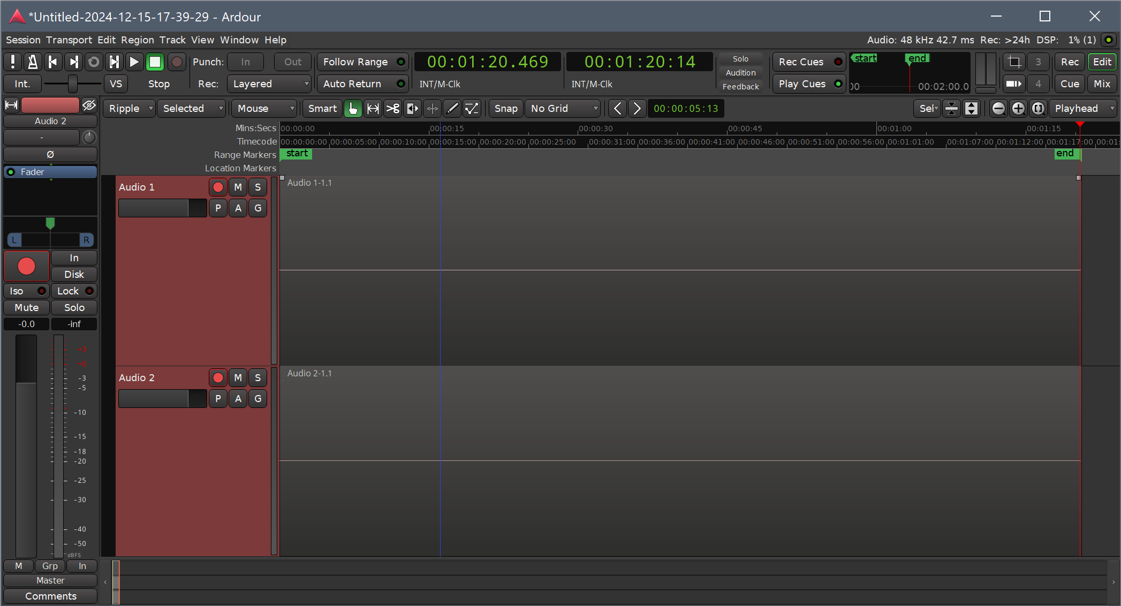The width and height of the screenshot is (1121, 606).
Task: Open the Transport menu
Action: [69, 40]
